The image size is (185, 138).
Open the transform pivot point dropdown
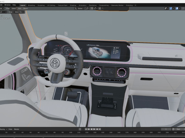(88, 8)
